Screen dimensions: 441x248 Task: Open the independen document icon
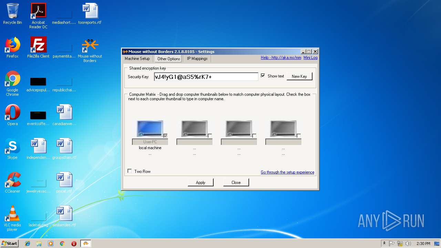(38, 149)
